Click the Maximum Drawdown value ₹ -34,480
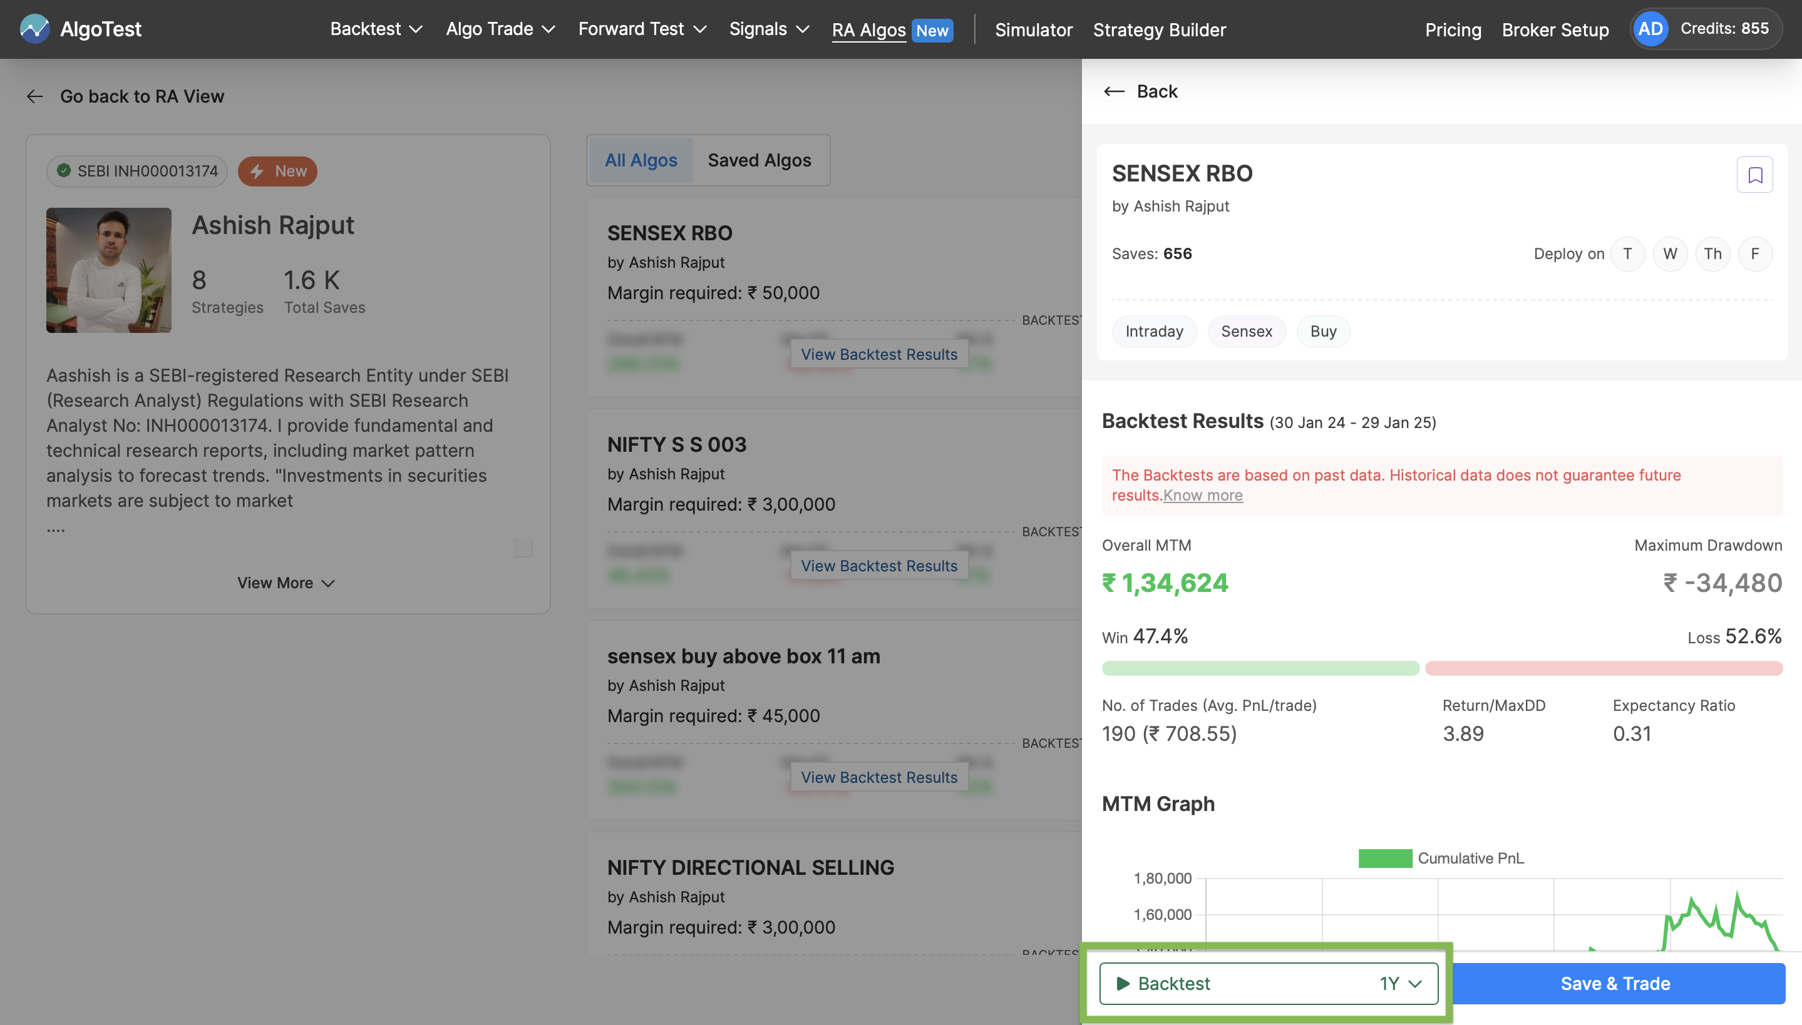Screen dimensions: 1802x1025 coord(1722,583)
